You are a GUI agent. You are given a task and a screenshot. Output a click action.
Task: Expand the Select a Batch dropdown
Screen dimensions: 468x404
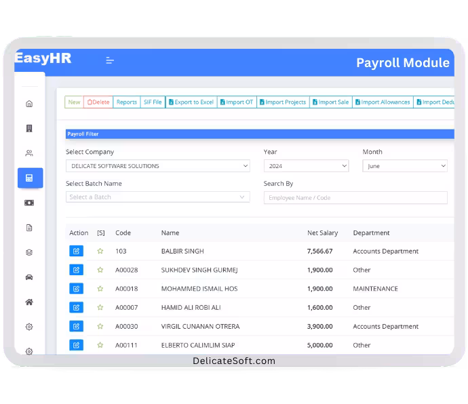pos(158,197)
